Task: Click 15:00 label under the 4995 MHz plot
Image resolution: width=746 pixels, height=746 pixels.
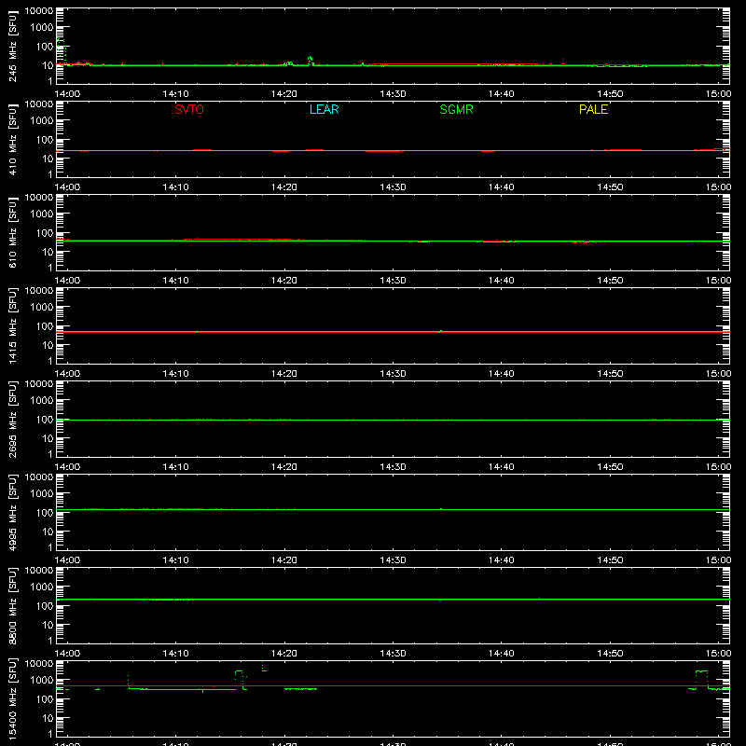Action: (718, 560)
